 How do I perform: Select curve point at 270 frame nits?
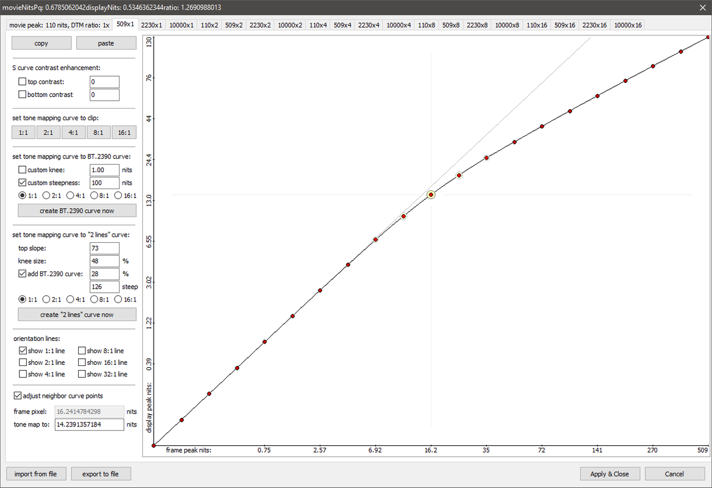click(x=653, y=66)
